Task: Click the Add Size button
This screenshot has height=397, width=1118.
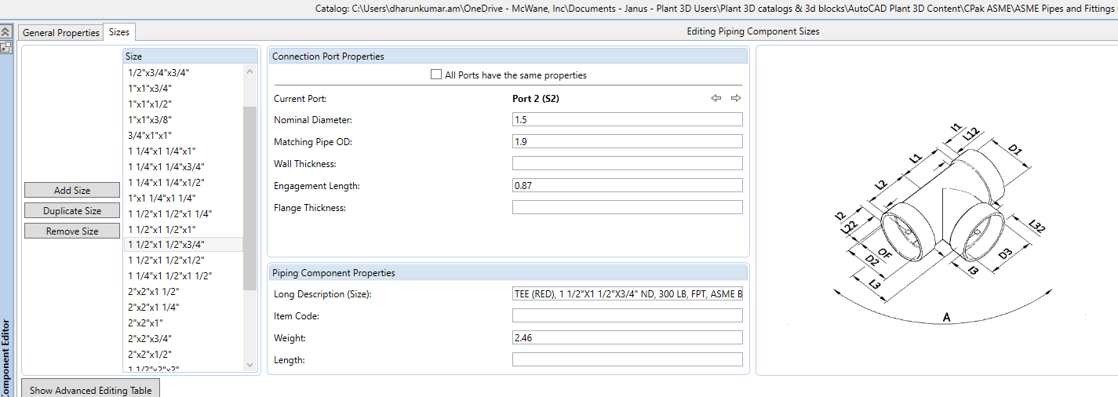Action: point(72,190)
